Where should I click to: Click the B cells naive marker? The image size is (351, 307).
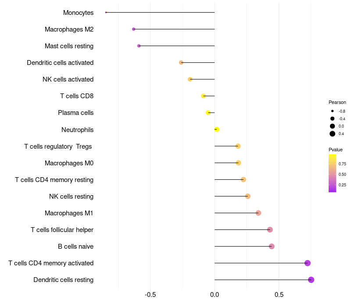[x=272, y=246]
